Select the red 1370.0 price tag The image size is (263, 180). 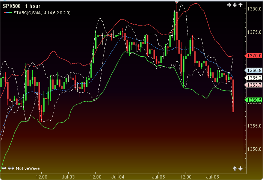[254, 56]
